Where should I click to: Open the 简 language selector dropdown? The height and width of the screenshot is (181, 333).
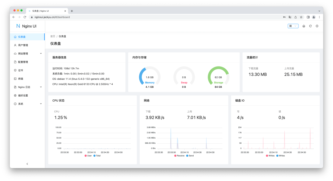coord(293,26)
